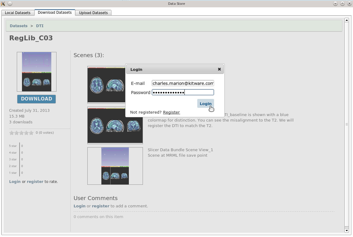Rate dataset with the first star
The width and height of the screenshot is (353, 237).
[x=12, y=133]
